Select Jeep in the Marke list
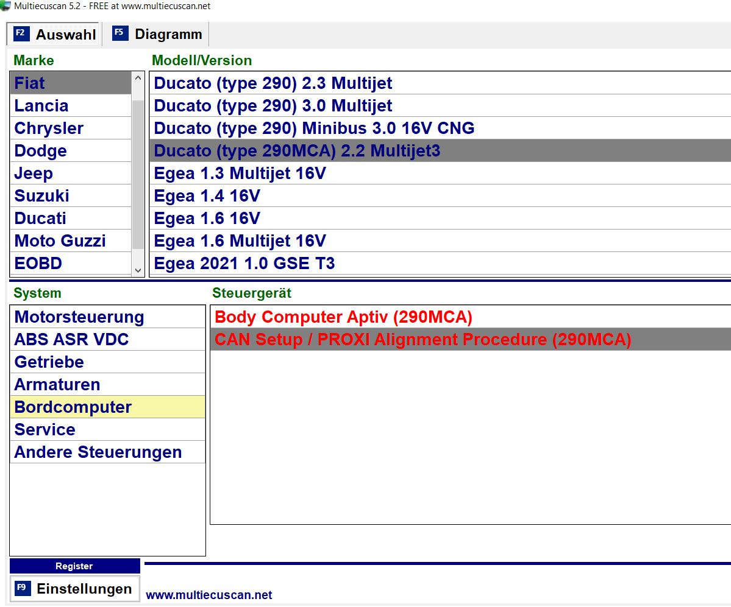Viewport: 731px width, 607px height. [71, 173]
